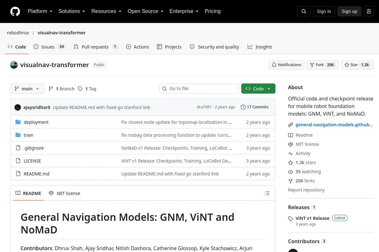Click the link chain icon in About
This screenshot has height=252, width=379.
point(291,125)
